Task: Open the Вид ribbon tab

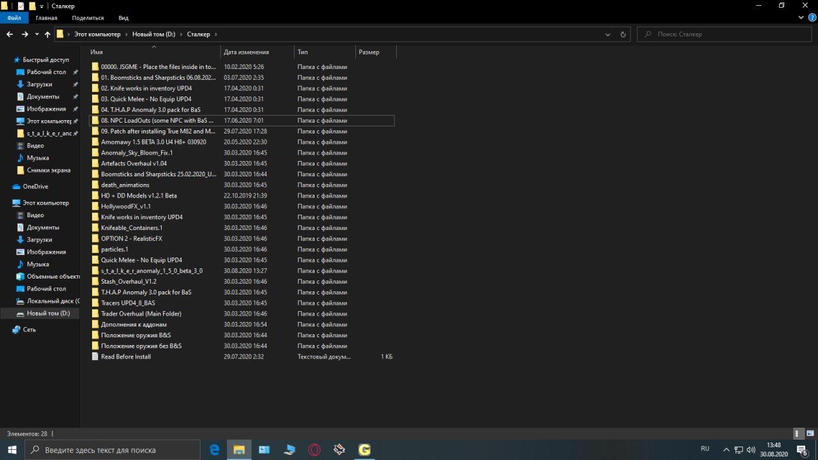Action: click(x=123, y=18)
